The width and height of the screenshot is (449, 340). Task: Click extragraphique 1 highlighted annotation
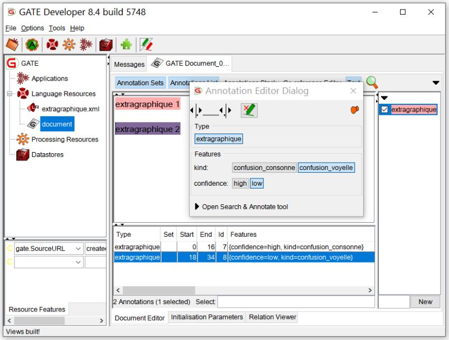[147, 104]
